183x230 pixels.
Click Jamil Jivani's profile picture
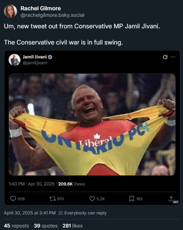point(15,60)
